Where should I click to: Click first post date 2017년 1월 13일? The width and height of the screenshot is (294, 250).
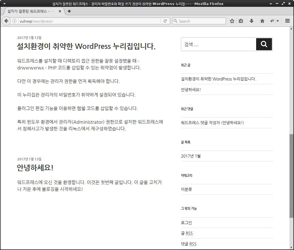29,38
